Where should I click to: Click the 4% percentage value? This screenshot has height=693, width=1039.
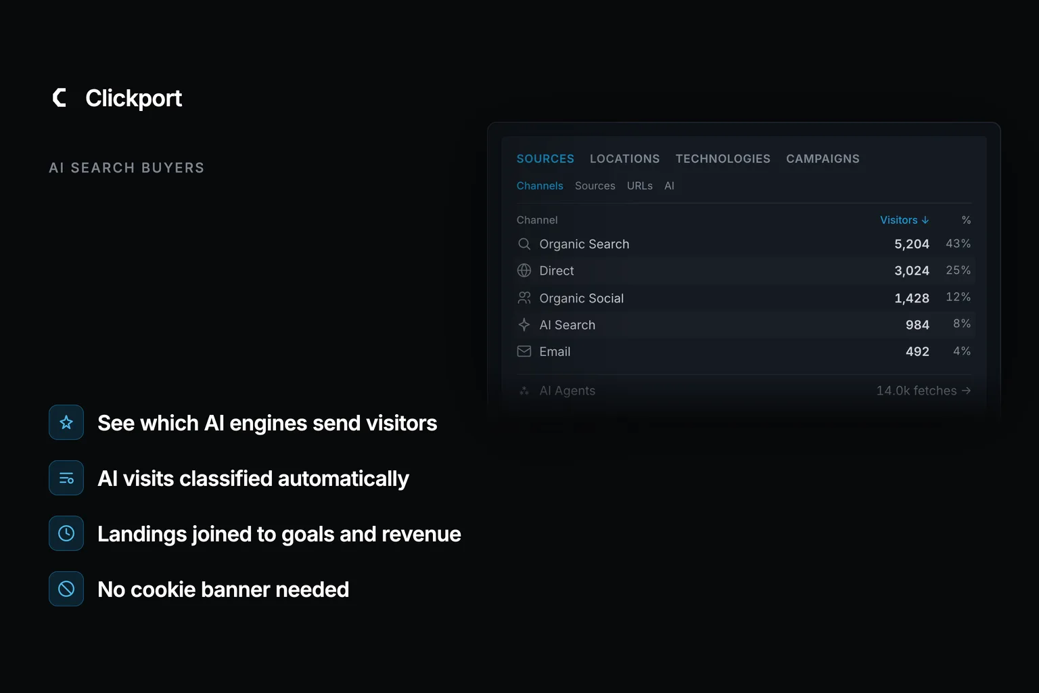click(x=962, y=351)
